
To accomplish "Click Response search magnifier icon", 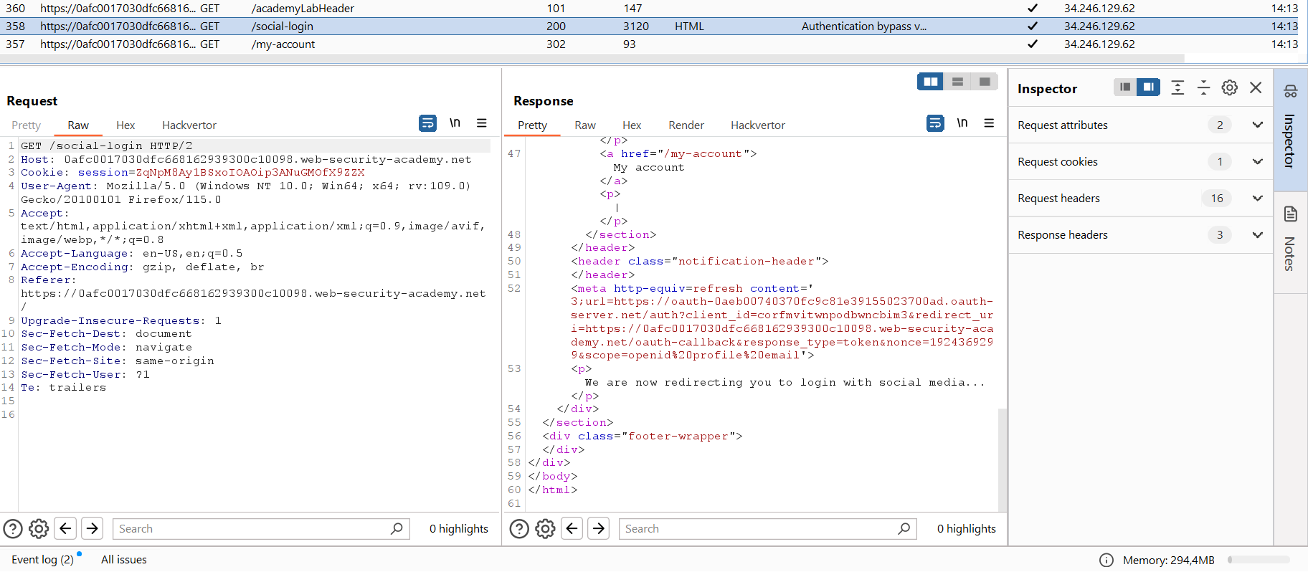I will pyautogui.click(x=904, y=529).
